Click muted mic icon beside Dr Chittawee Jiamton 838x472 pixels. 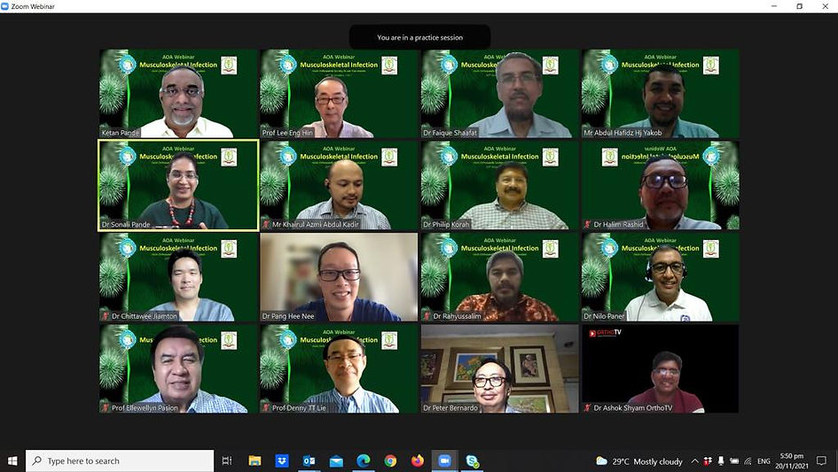(x=106, y=316)
